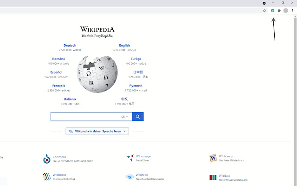Open the Wiktionary text link
The width and height of the screenshot is (297, 186).
[226, 156]
